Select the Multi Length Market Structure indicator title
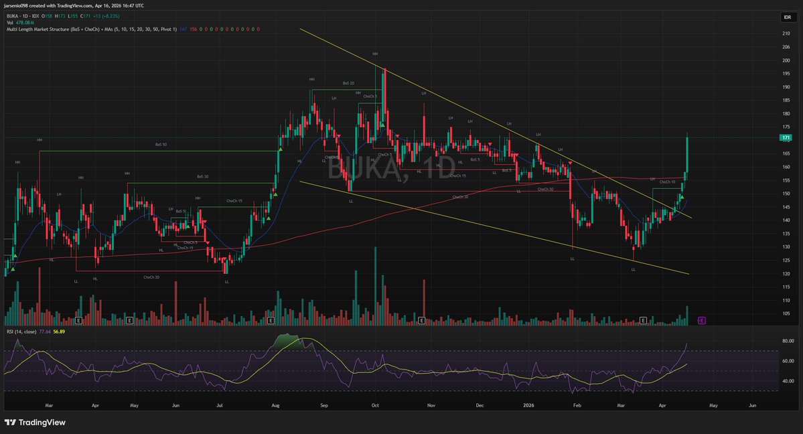Image resolution: width=803 pixels, height=434 pixels. coord(91,29)
